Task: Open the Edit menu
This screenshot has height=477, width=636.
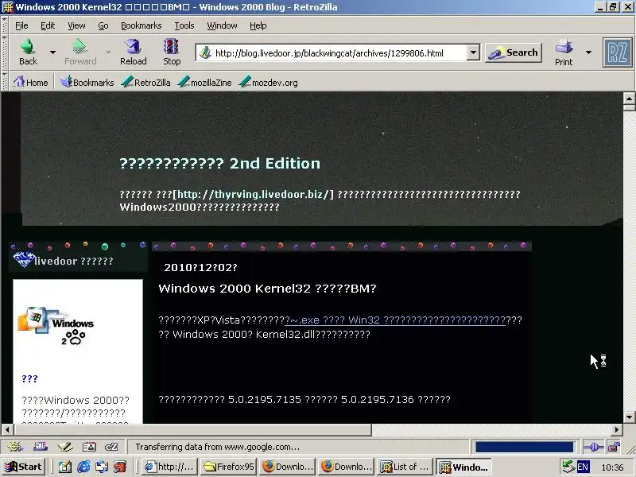Action: pos(48,25)
